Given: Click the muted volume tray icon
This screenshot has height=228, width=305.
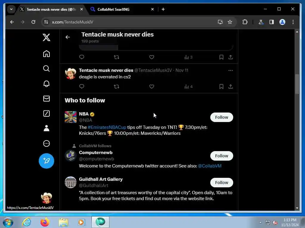Looking at the screenshot, I should [275, 223].
